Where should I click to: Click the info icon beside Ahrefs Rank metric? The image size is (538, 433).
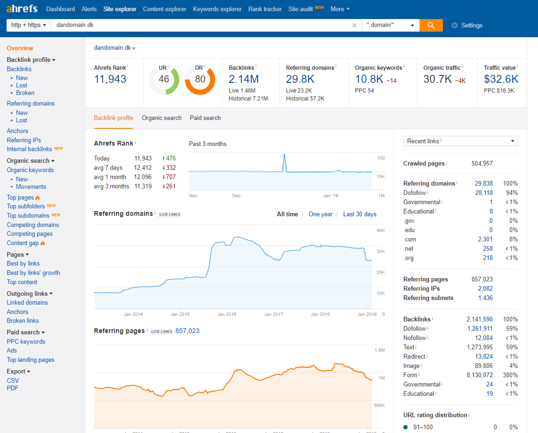pyautogui.click(x=128, y=67)
